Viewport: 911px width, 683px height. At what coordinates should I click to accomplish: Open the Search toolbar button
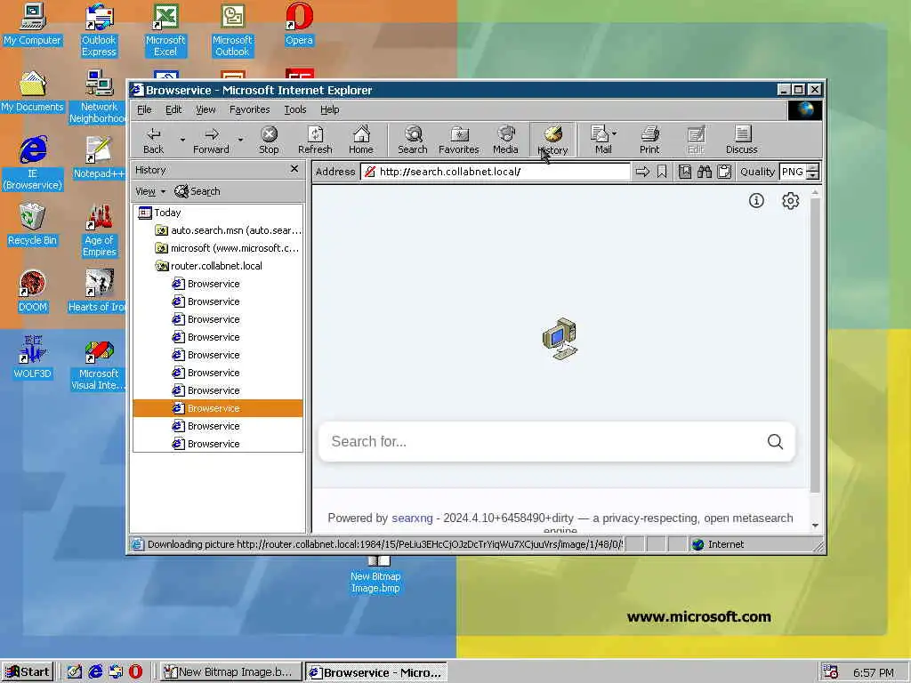click(x=413, y=140)
